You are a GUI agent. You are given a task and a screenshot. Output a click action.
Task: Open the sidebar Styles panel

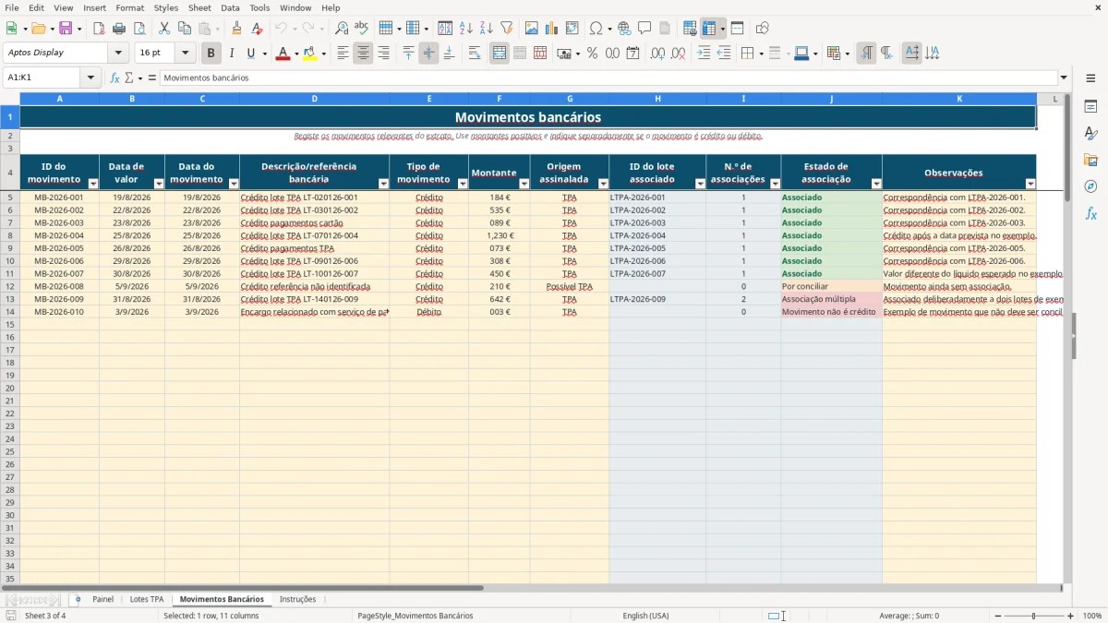click(1090, 133)
